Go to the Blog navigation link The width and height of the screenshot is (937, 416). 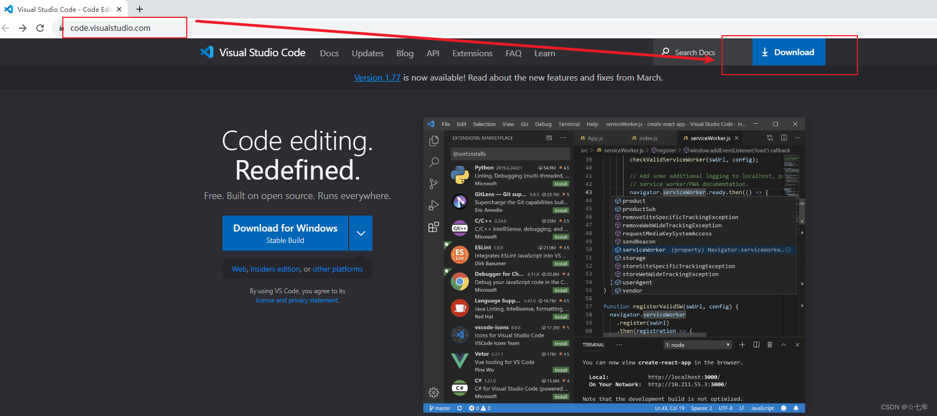(x=405, y=53)
